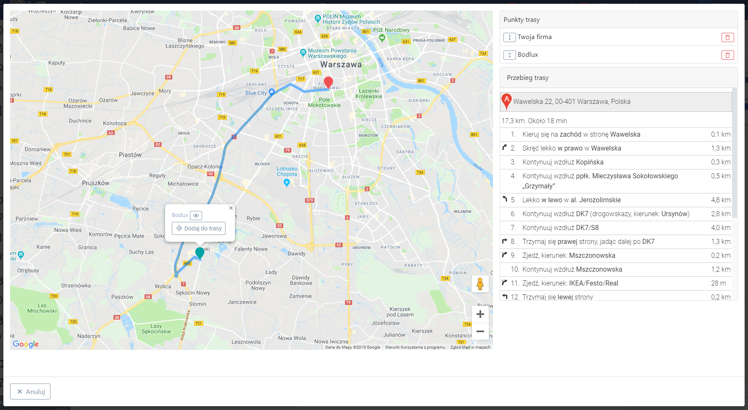Select step 3 Kontynuuj wzdłuż Kopińska
Viewport: 748px width, 410px height.
point(616,162)
